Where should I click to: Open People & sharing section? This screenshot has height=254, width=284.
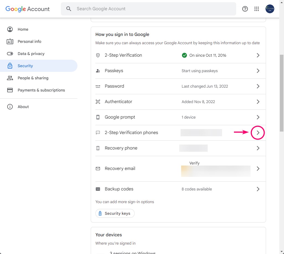click(x=39, y=78)
